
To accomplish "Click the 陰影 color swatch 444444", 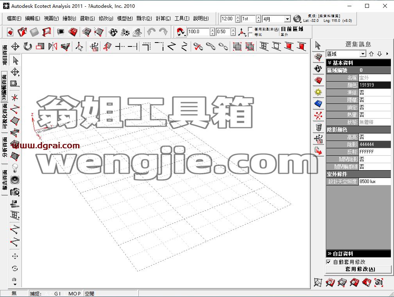I will click(x=374, y=144).
